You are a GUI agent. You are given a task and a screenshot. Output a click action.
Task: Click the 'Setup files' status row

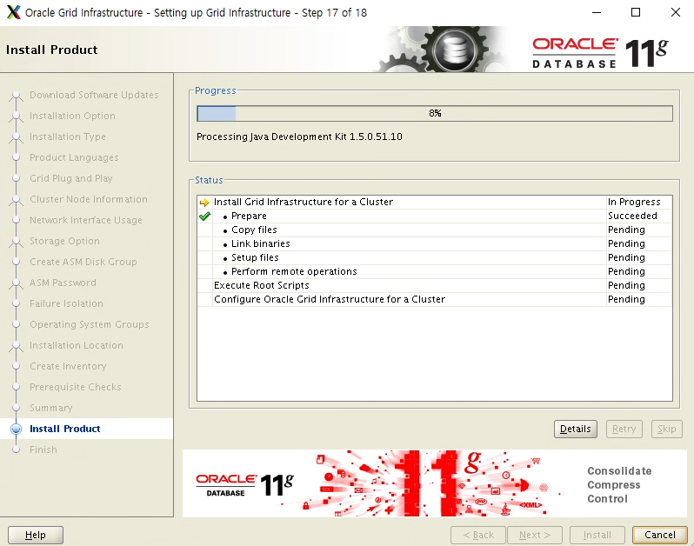pyautogui.click(x=435, y=257)
